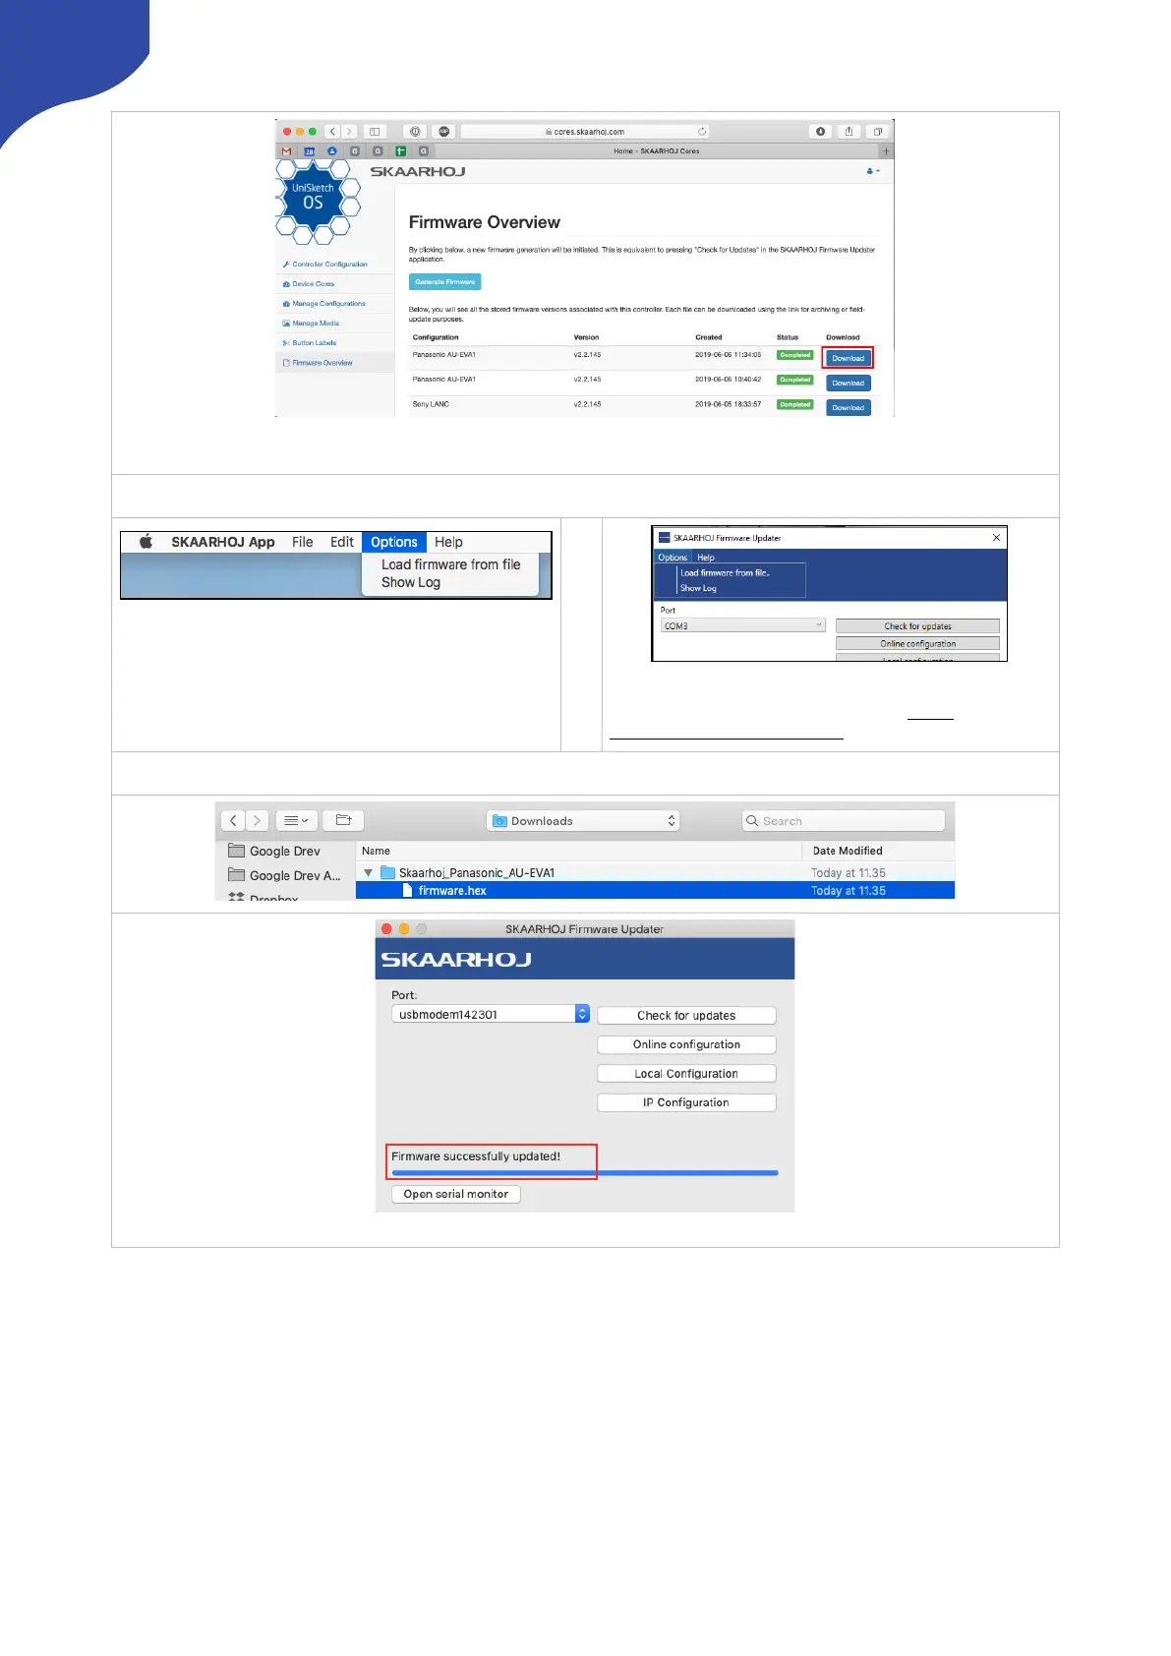Click the SKAARHOJ brand logo on the web page
The height and width of the screenshot is (1656, 1171).
pos(417,171)
